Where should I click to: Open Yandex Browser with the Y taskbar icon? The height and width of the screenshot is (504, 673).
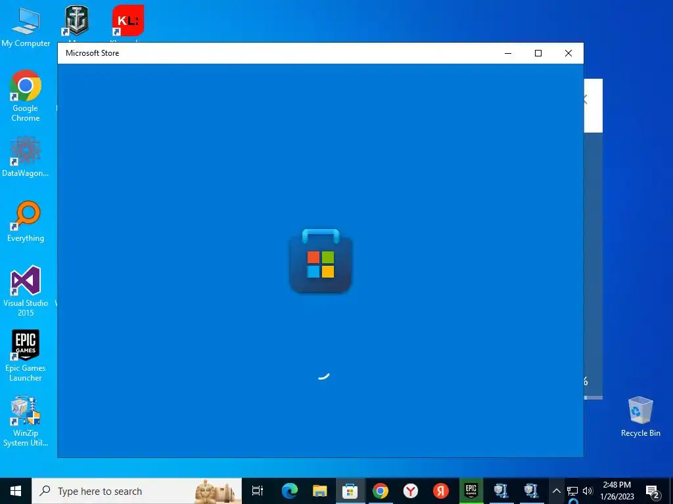411,491
